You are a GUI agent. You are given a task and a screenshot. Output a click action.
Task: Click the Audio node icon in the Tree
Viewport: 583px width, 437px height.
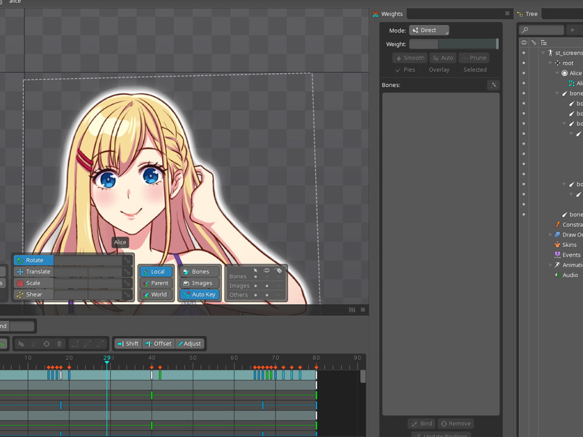(557, 274)
